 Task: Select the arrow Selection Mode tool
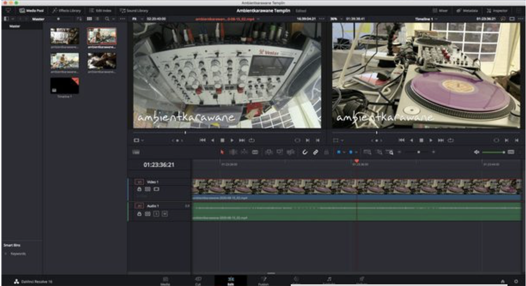222,152
